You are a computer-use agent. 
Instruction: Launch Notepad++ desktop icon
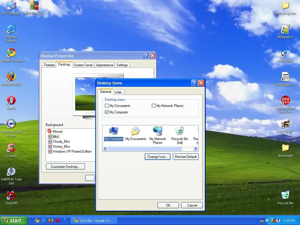pos(285,32)
